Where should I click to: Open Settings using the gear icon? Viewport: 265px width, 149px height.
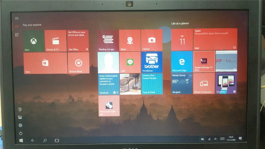coord(20,125)
